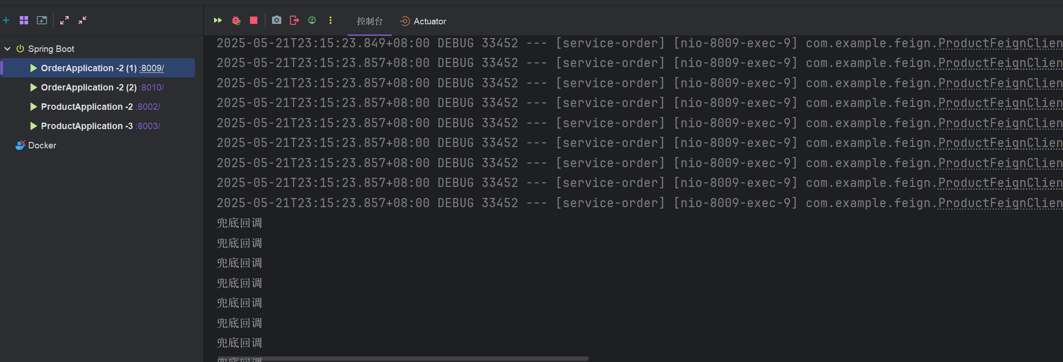Switch to the 控制台 console tab

pyautogui.click(x=369, y=21)
